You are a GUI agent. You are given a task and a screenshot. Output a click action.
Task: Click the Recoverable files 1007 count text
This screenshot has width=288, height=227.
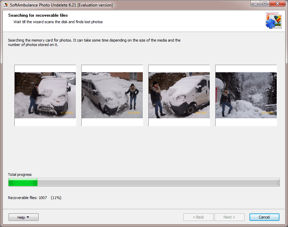click(x=27, y=198)
